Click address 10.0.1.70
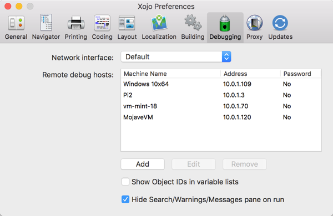 [235, 106]
